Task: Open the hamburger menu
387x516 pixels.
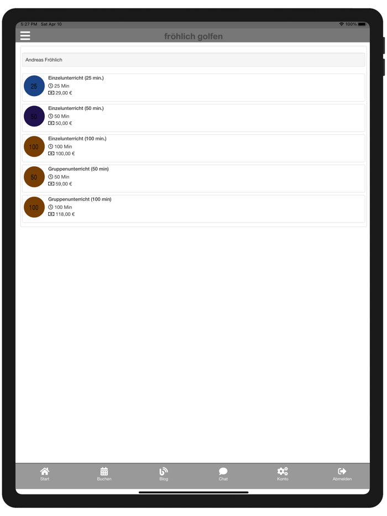Action: [25, 35]
